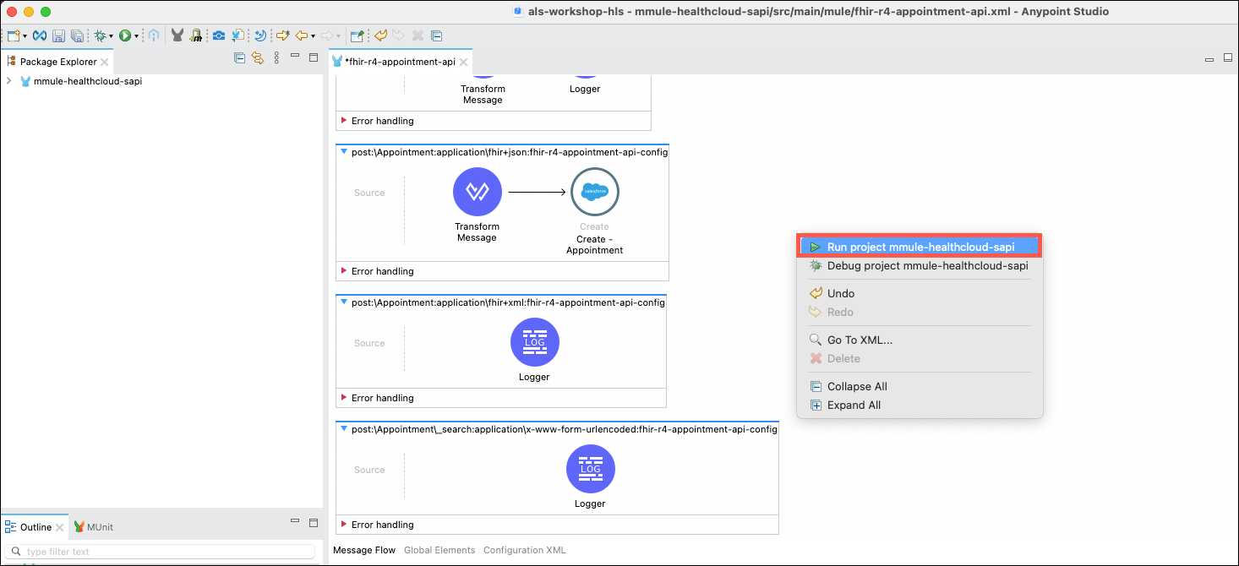
Task: Click the gray Mule head toolbar icon
Action: point(177,35)
